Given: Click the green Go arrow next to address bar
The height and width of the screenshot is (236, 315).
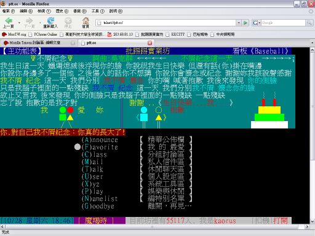Looking at the screenshot, I should click(x=245, y=23).
